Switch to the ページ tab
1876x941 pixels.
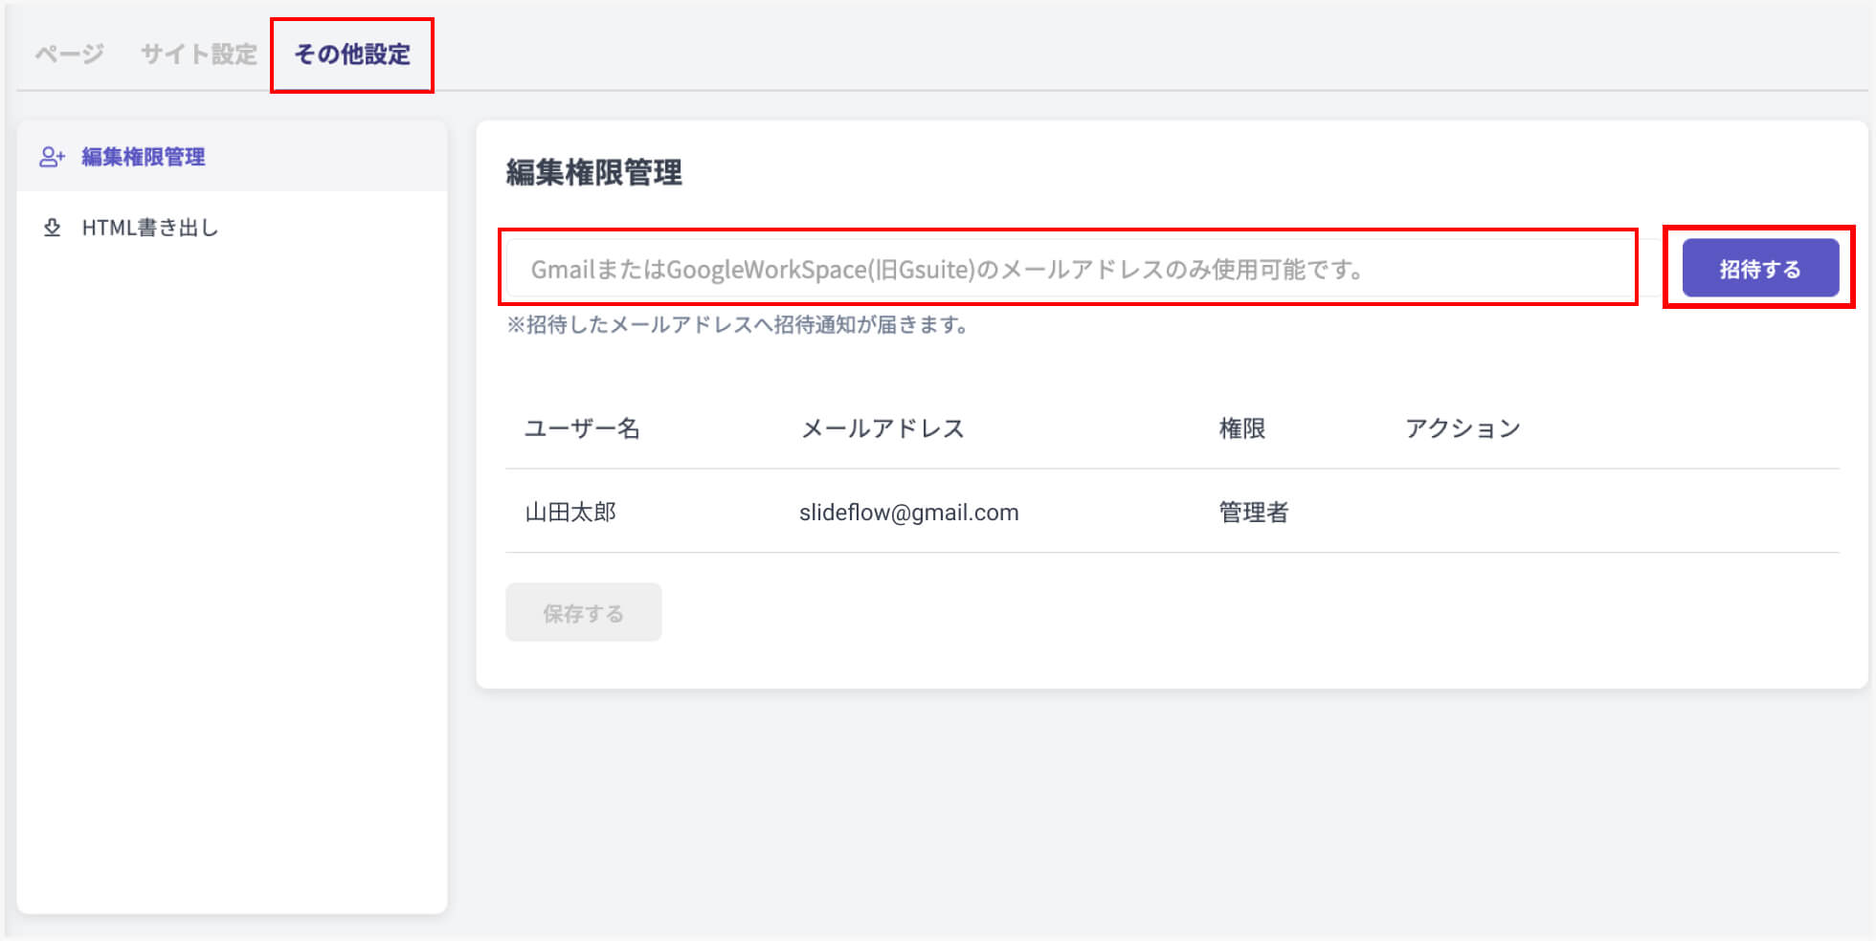(67, 55)
